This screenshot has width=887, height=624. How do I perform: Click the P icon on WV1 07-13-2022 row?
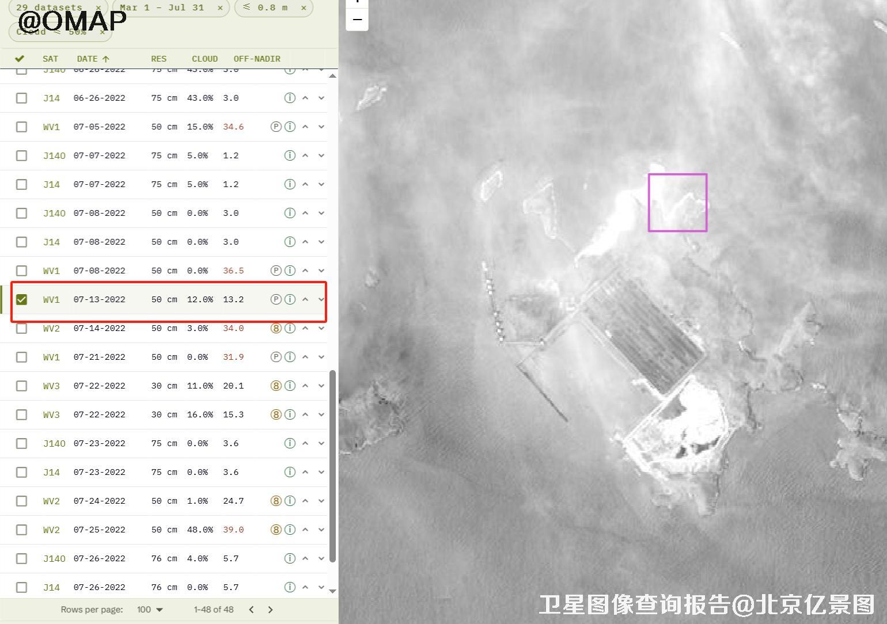[x=276, y=299]
